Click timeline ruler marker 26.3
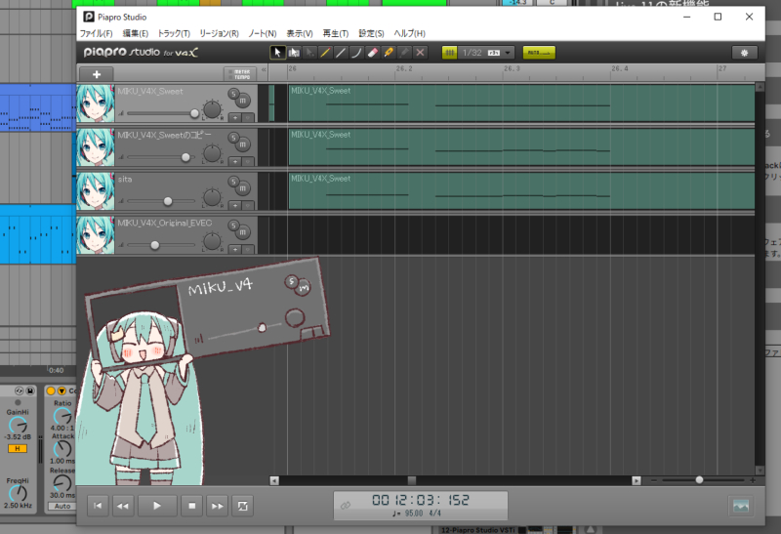Screen dimensions: 781x534 point(512,68)
